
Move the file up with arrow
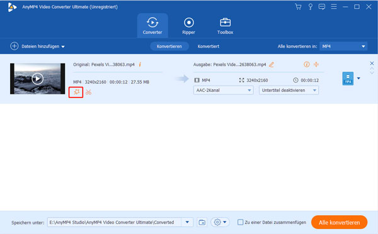pos(372,69)
